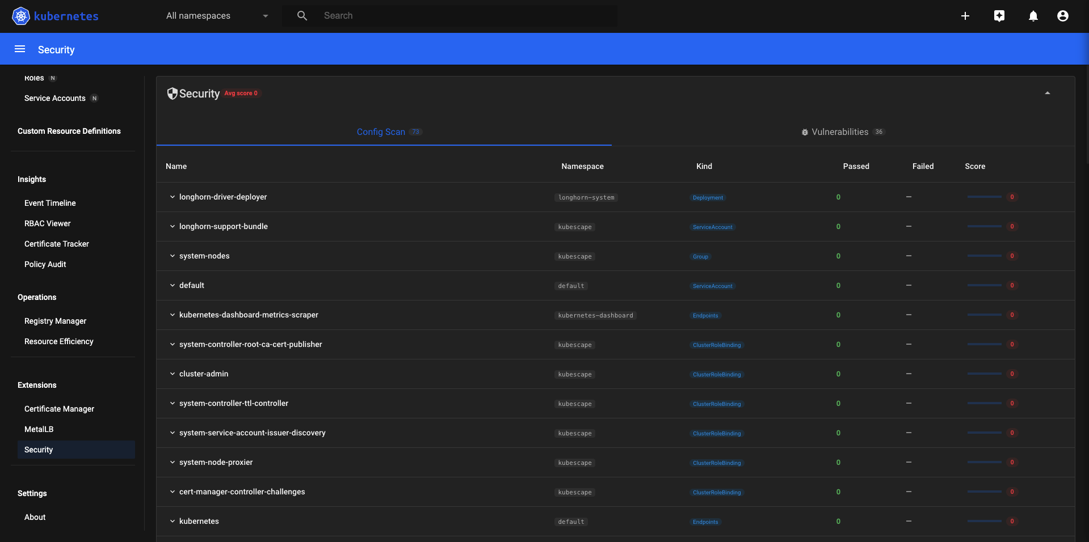Click the Name column header
This screenshot has height=542, width=1089.
tap(176, 166)
